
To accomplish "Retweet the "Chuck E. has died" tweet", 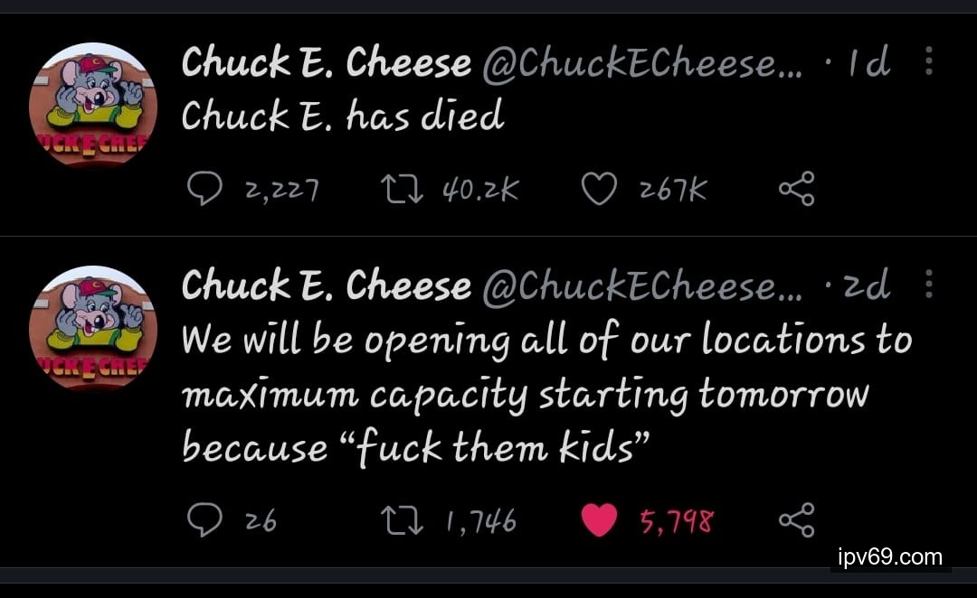I will tap(403, 190).
